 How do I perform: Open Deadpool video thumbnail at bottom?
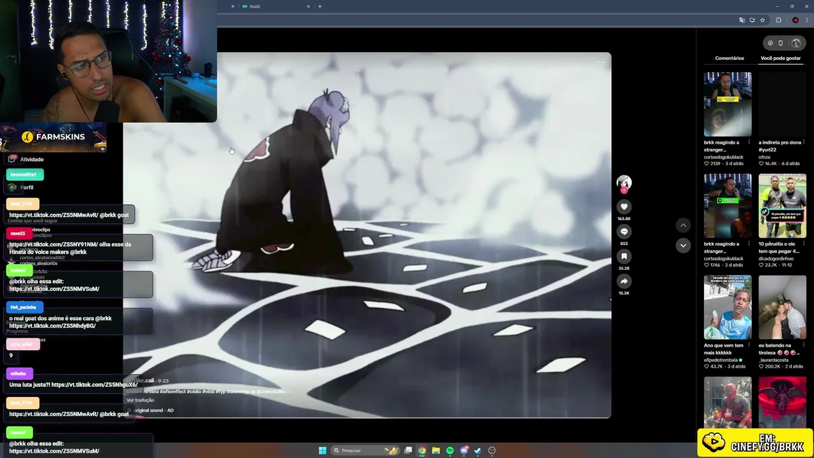(728, 403)
